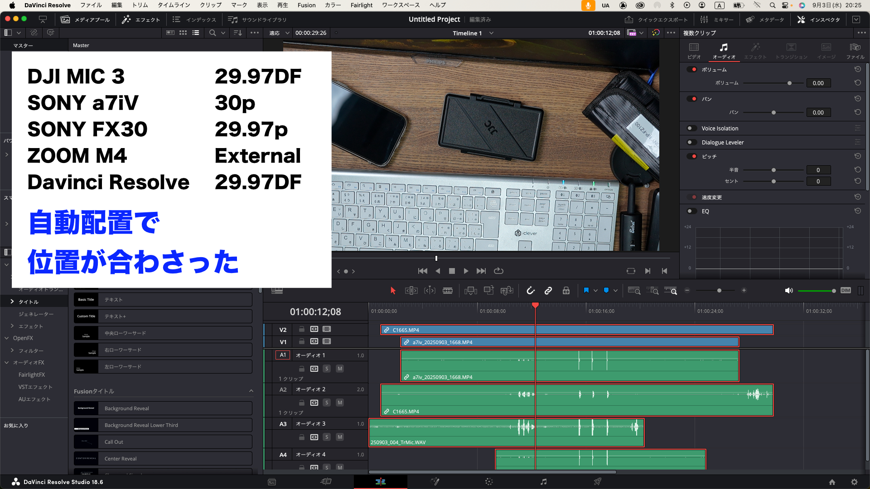Open the Fairlight menu in menu bar
870x489 pixels.
(361, 5)
